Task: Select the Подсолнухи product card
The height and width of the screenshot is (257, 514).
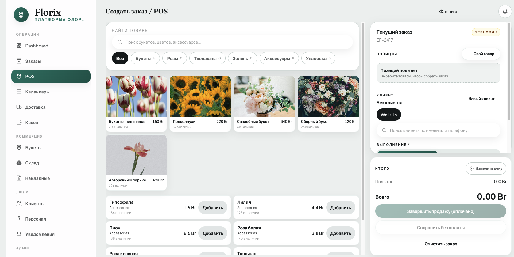Action: [x=200, y=104]
